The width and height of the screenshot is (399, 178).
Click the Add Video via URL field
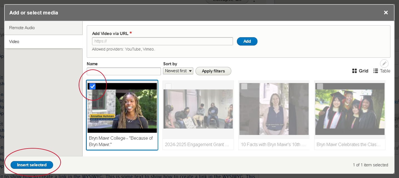click(162, 41)
